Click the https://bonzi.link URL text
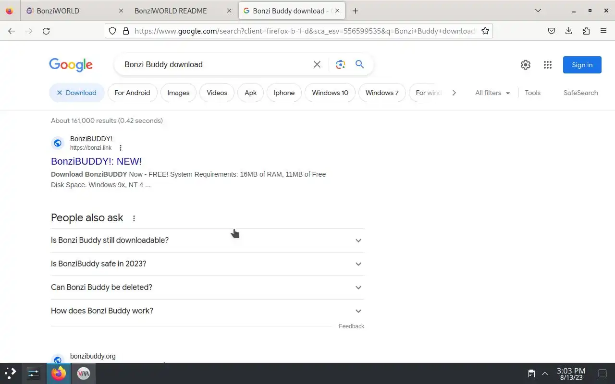Image resolution: width=615 pixels, height=384 pixels. point(91,148)
